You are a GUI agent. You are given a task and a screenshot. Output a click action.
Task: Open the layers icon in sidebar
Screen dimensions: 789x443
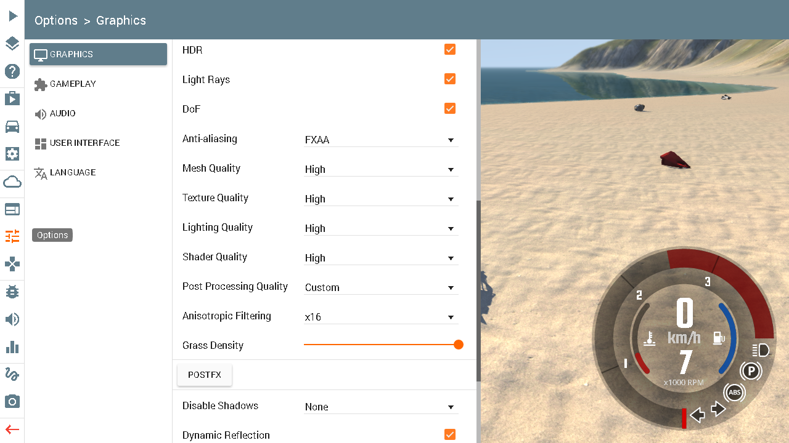[x=12, y=44]
